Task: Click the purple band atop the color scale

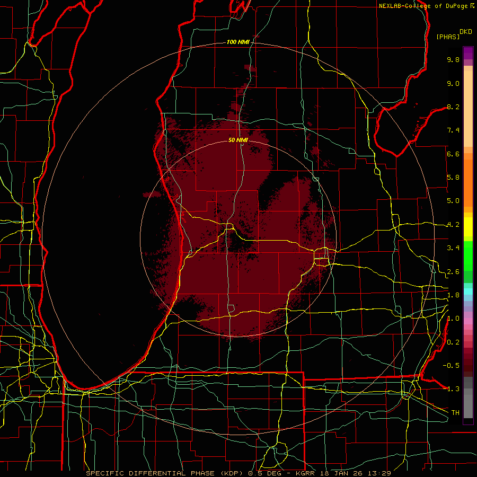Action: tap(468, 53)
